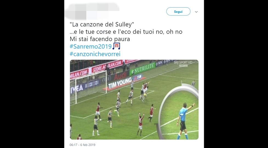Open the tweet options chevron beside Segui
This screenshot has height=148, width=268.
tap(196, 12)
